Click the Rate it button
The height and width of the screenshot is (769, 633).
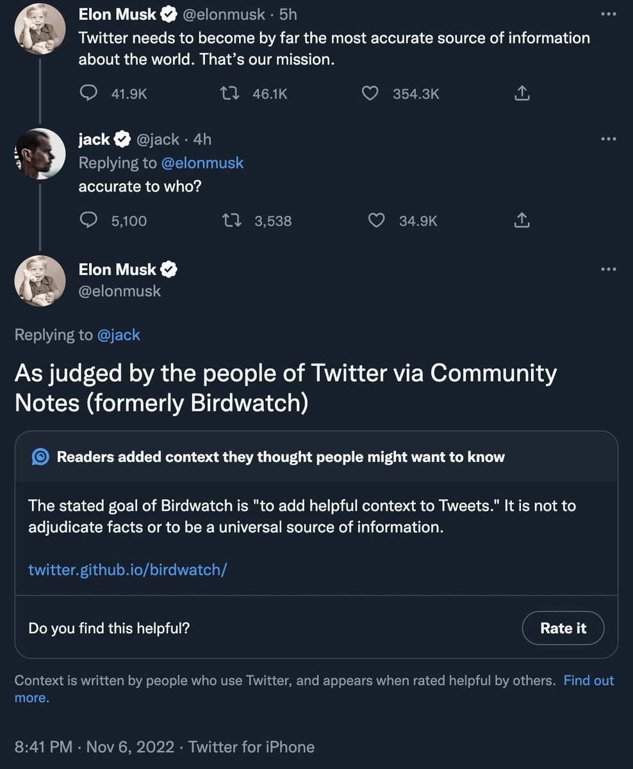coord(563,628)
